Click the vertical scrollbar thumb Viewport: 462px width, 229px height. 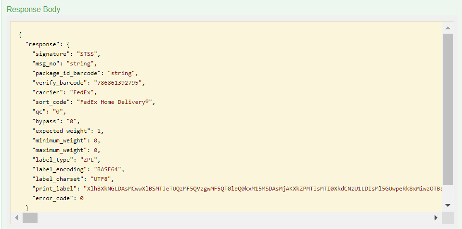pos(448,109)
